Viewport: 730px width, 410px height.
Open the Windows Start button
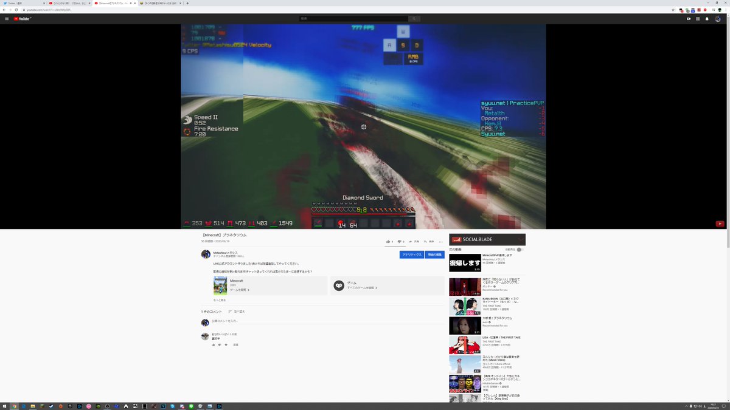[x=4, y=406]
